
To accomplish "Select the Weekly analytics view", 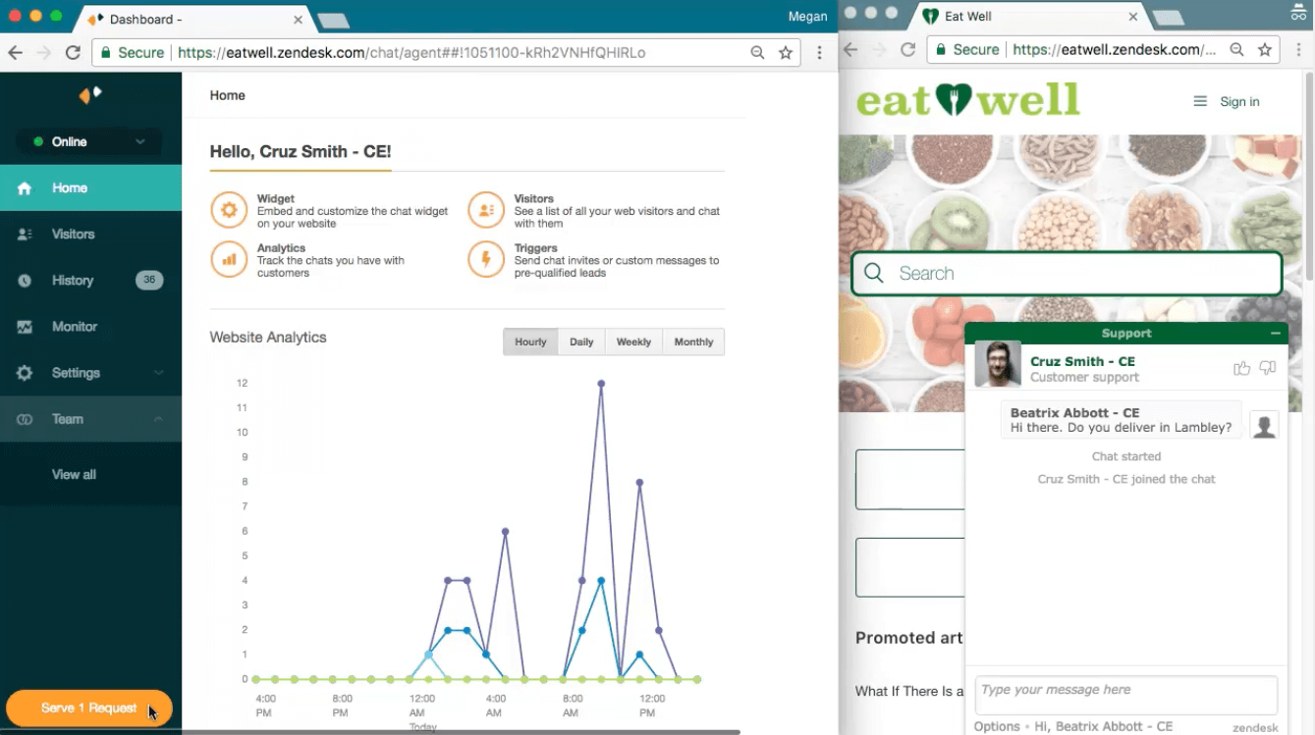I will point(633,341).
